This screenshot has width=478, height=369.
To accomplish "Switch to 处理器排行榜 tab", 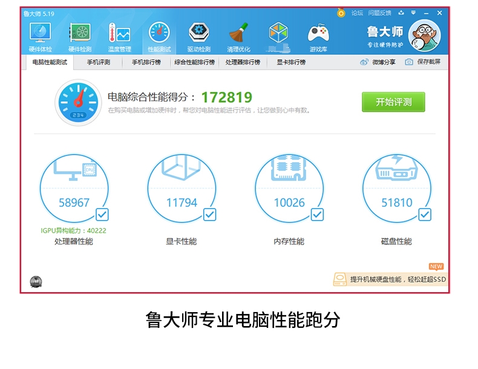I will click(243, 62).
